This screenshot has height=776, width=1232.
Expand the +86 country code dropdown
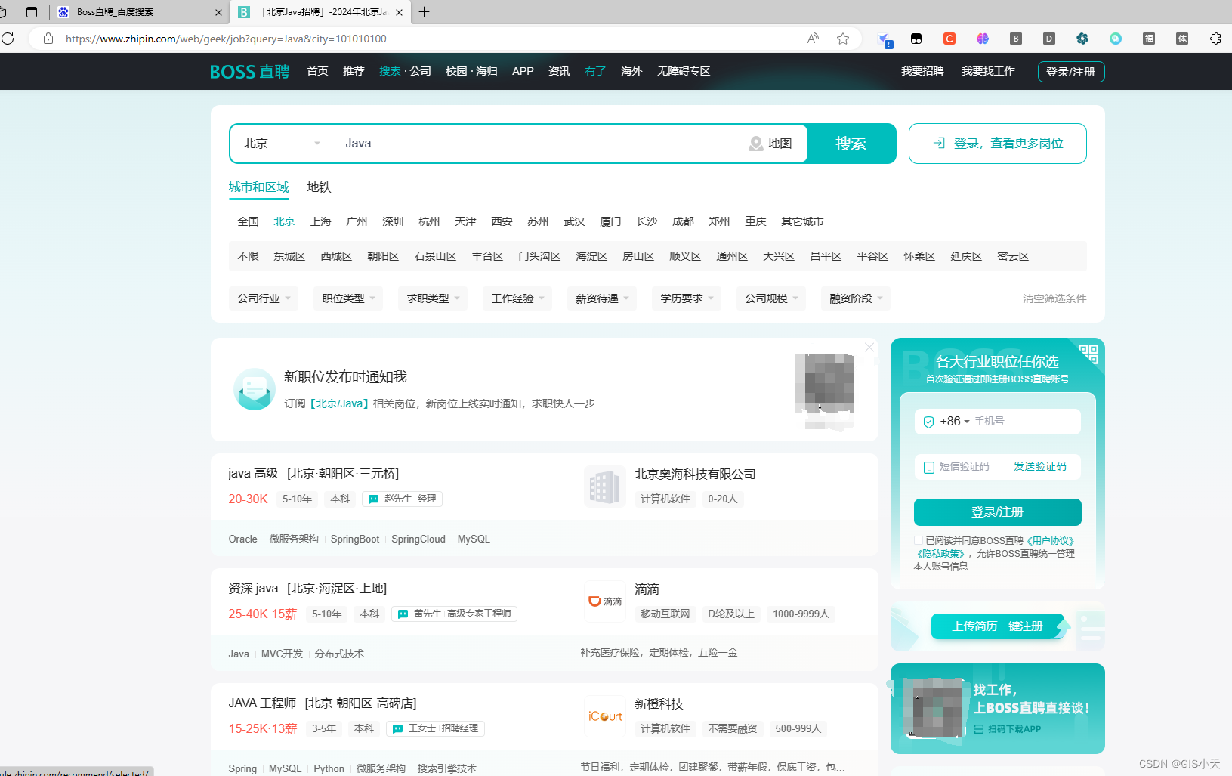click(x=953, y=421)
